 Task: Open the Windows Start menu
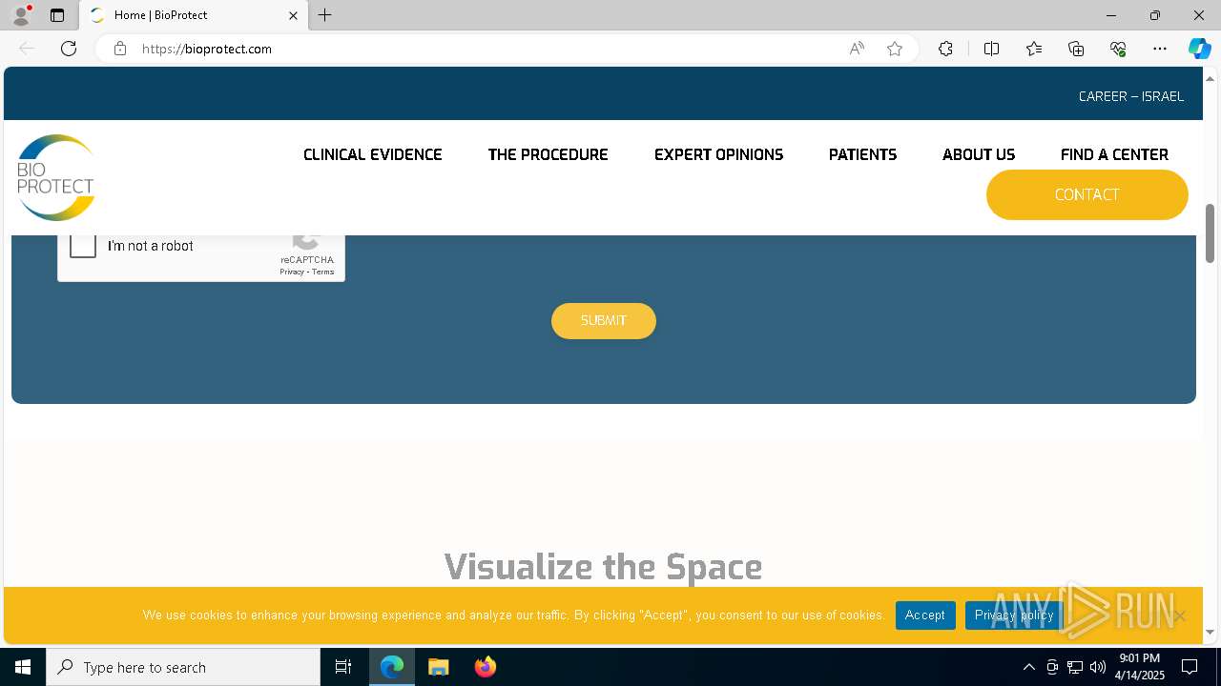[23, 667]
